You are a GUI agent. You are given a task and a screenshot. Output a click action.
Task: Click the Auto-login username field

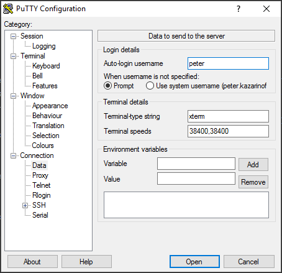228,63
